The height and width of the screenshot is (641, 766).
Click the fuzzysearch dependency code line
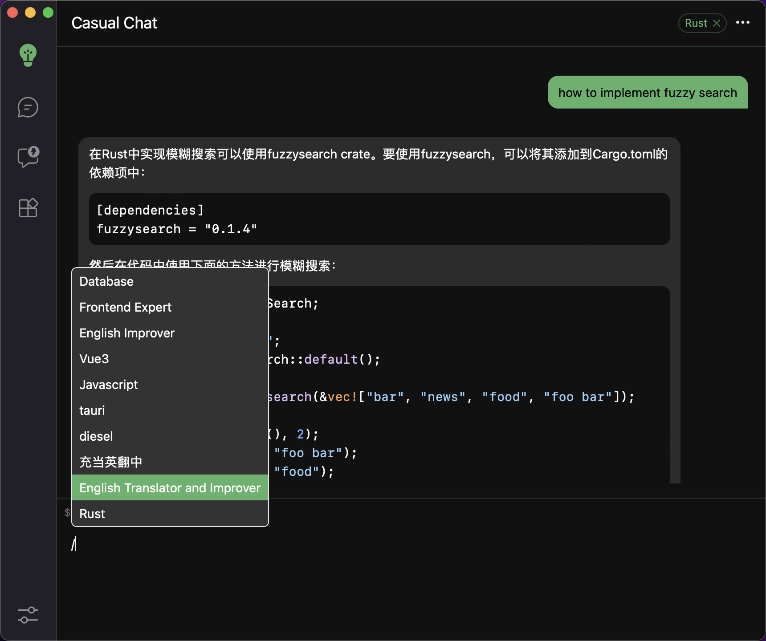pyautogui.click(x=177, y=229)
